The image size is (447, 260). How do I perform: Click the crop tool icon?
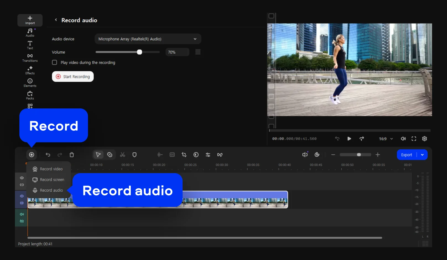point(184,155)
